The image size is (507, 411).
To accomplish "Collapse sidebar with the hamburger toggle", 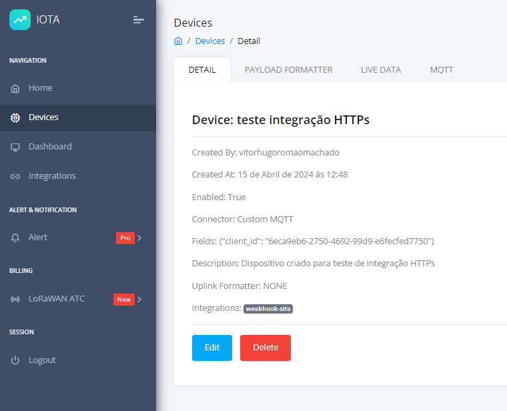I will 138,20.
